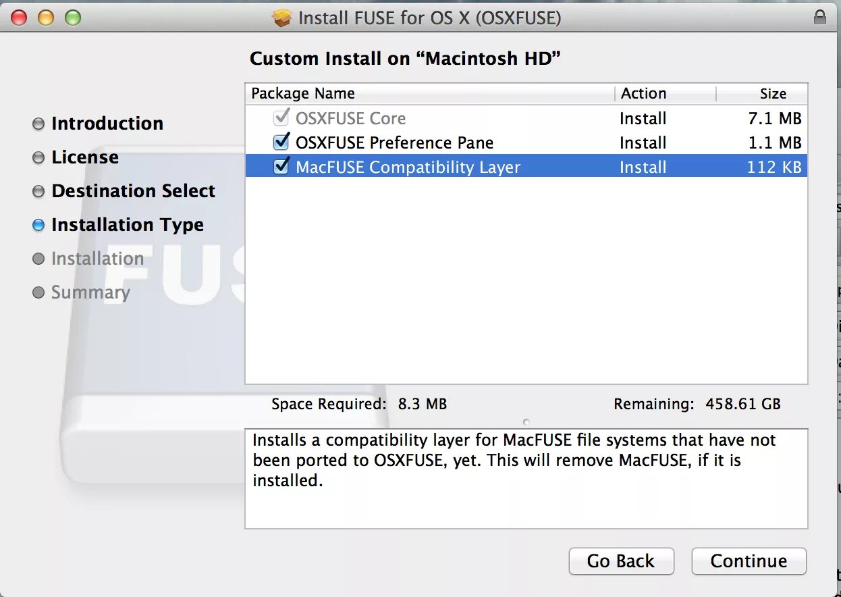Click the Installation Type step
The image size is (841, 597).
128,225
